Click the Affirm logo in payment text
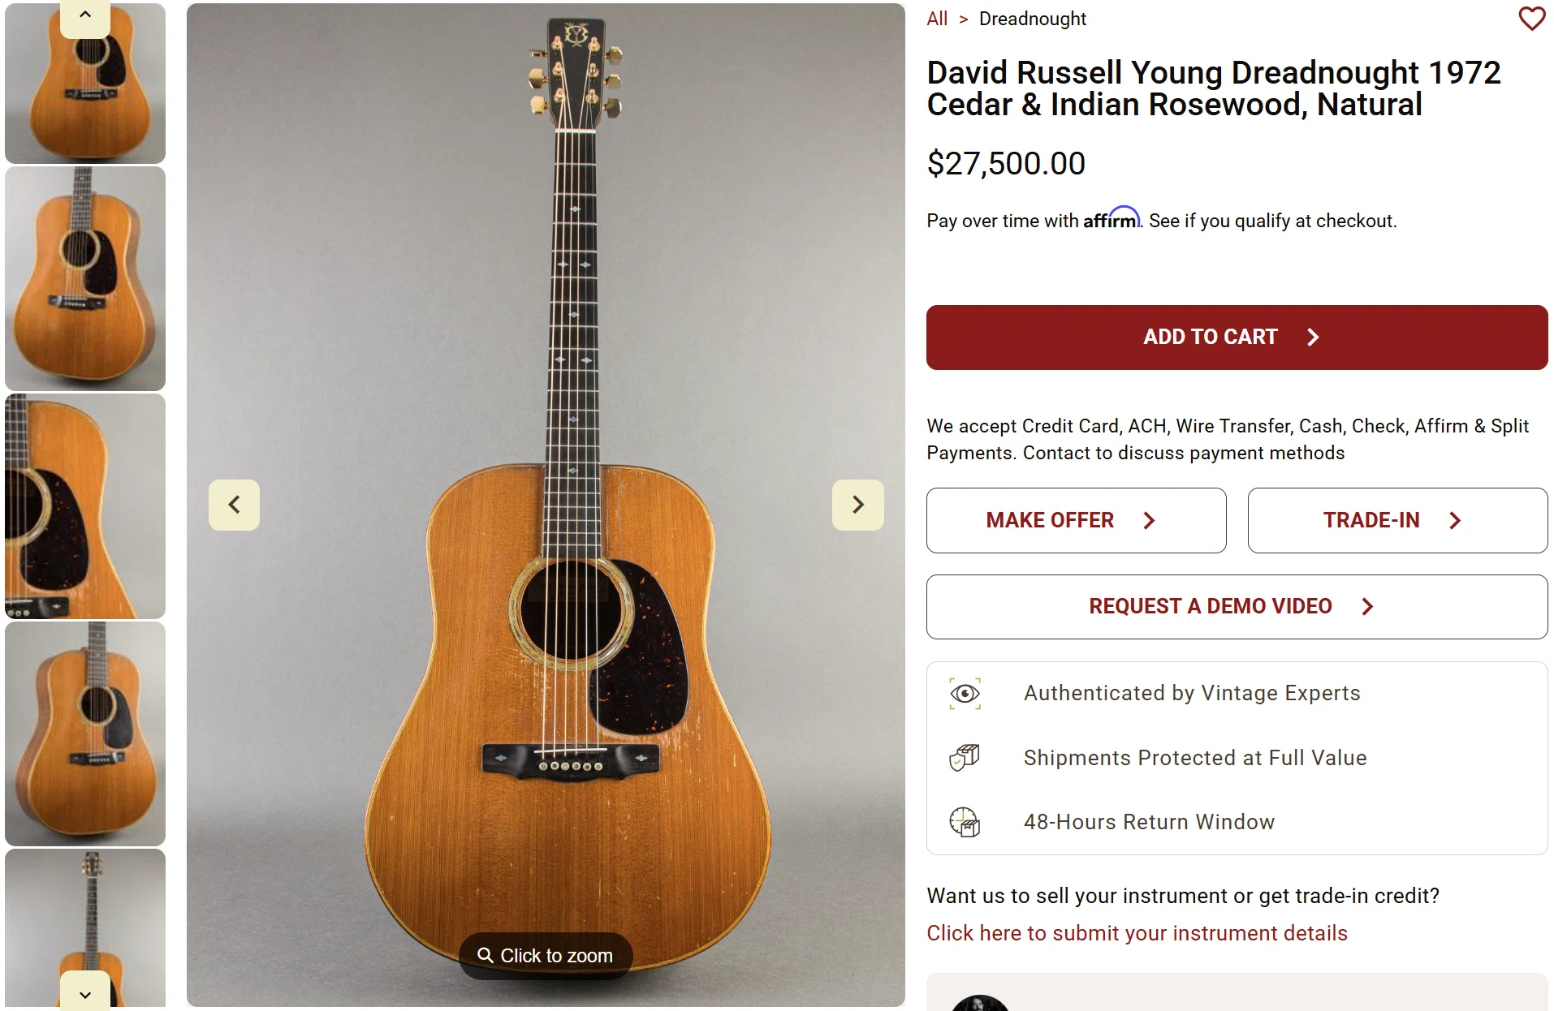Viewport: 1554px width, 1011px height. pyautogui.click(x=1112, y=219)
